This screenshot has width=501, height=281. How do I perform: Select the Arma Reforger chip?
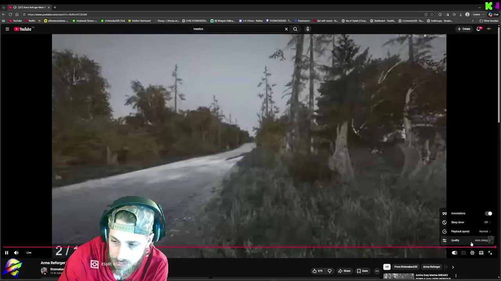pyautogui.click(x=432, y=267)
